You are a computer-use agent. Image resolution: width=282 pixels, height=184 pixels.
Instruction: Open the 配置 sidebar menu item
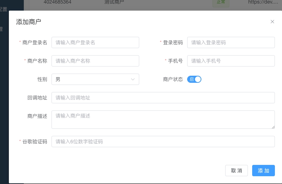pyautogui.click(x=4, y=10)
